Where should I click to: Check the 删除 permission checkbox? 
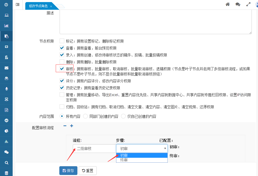click(62, 62)
